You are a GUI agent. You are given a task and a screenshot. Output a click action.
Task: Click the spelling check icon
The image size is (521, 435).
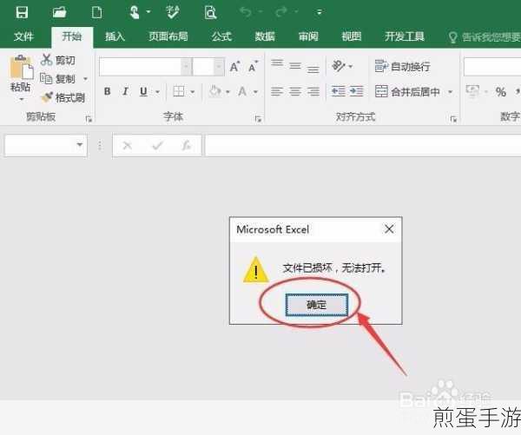tap(173, 13)
